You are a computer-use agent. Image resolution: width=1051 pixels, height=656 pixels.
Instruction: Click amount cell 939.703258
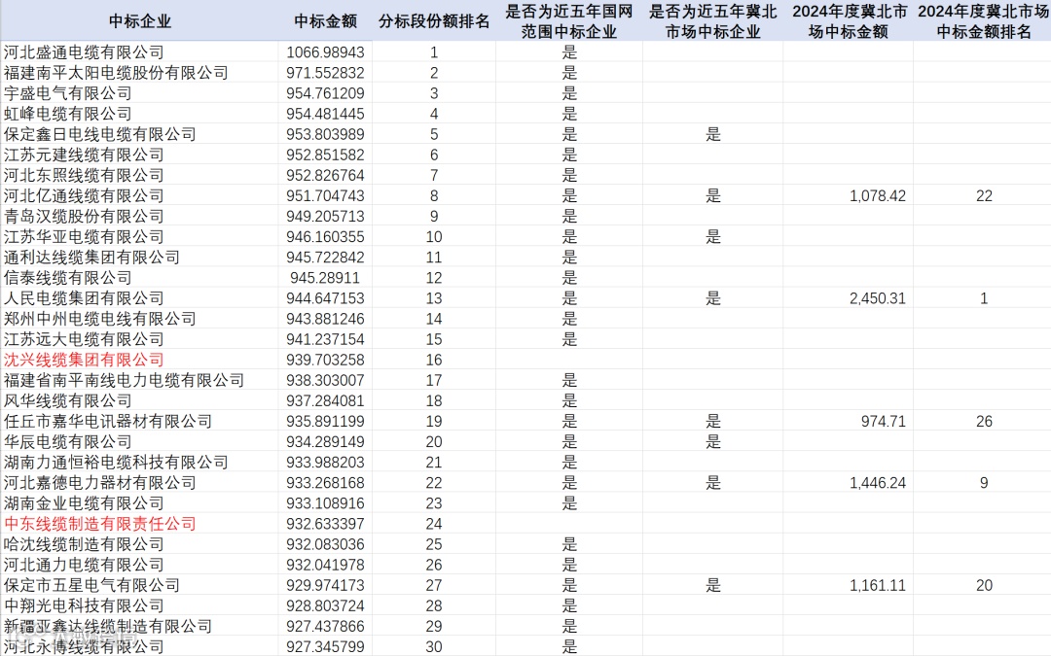click(x=325, y=360)
